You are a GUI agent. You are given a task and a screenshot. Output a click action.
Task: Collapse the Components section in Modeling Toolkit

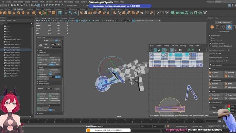pos(210,80)
